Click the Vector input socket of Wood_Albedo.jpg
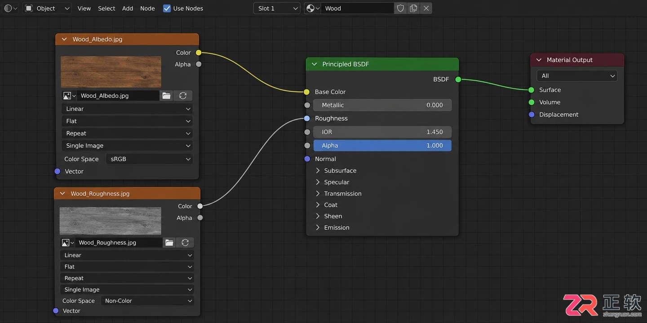Viewport: 647px width, 323px height. point(58,171)
